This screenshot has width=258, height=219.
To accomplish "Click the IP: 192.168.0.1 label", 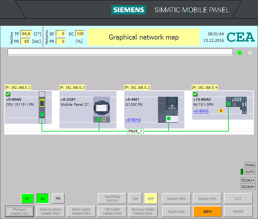I will coord(18,87).
